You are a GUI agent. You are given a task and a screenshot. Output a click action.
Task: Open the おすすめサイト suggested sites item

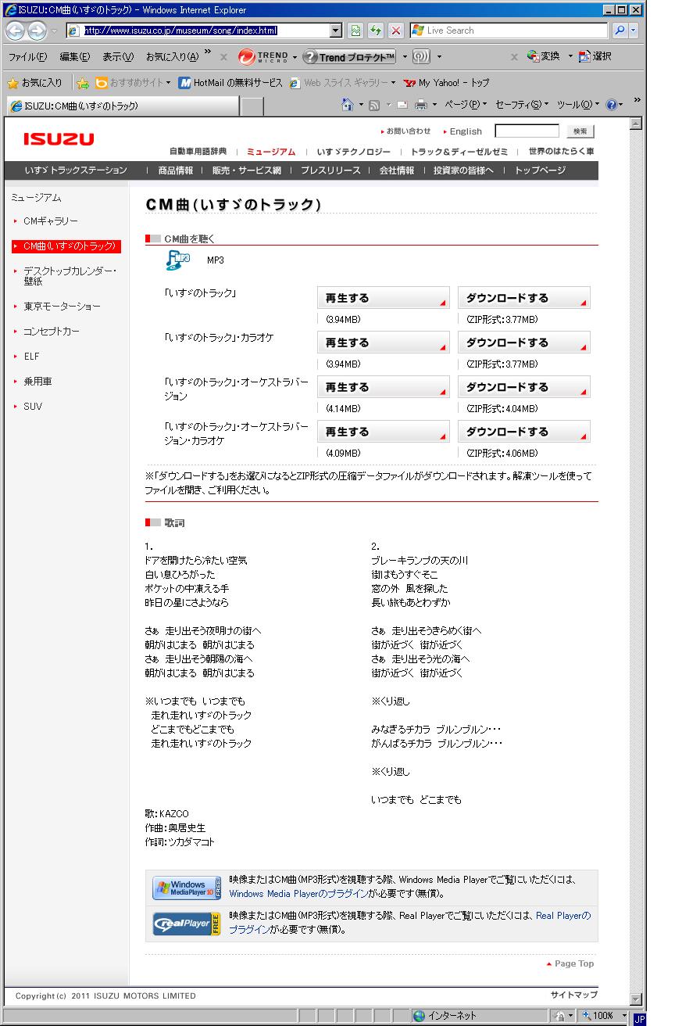pos(131,83)
